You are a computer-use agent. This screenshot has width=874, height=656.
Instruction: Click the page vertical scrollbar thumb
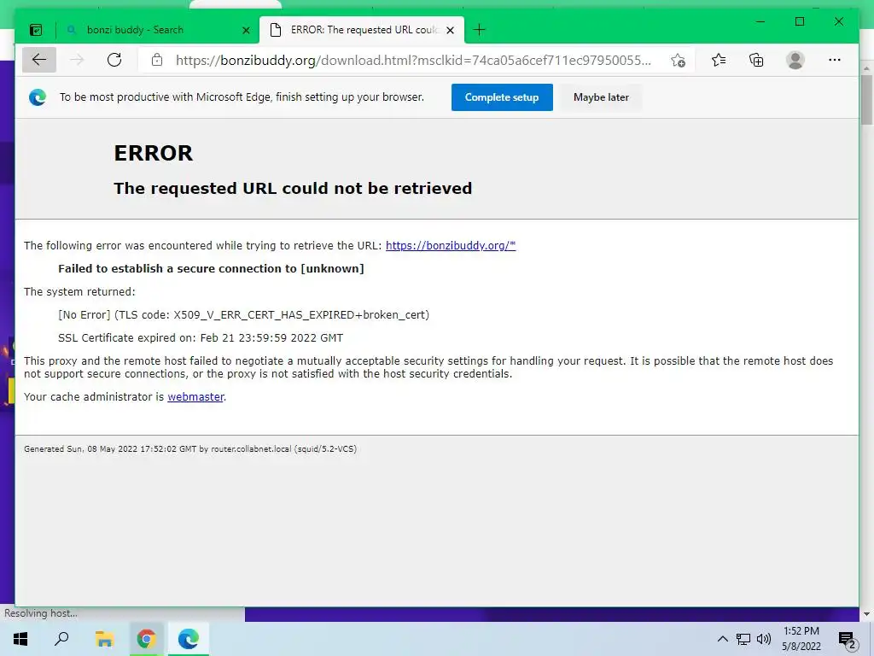click(866, 99)
